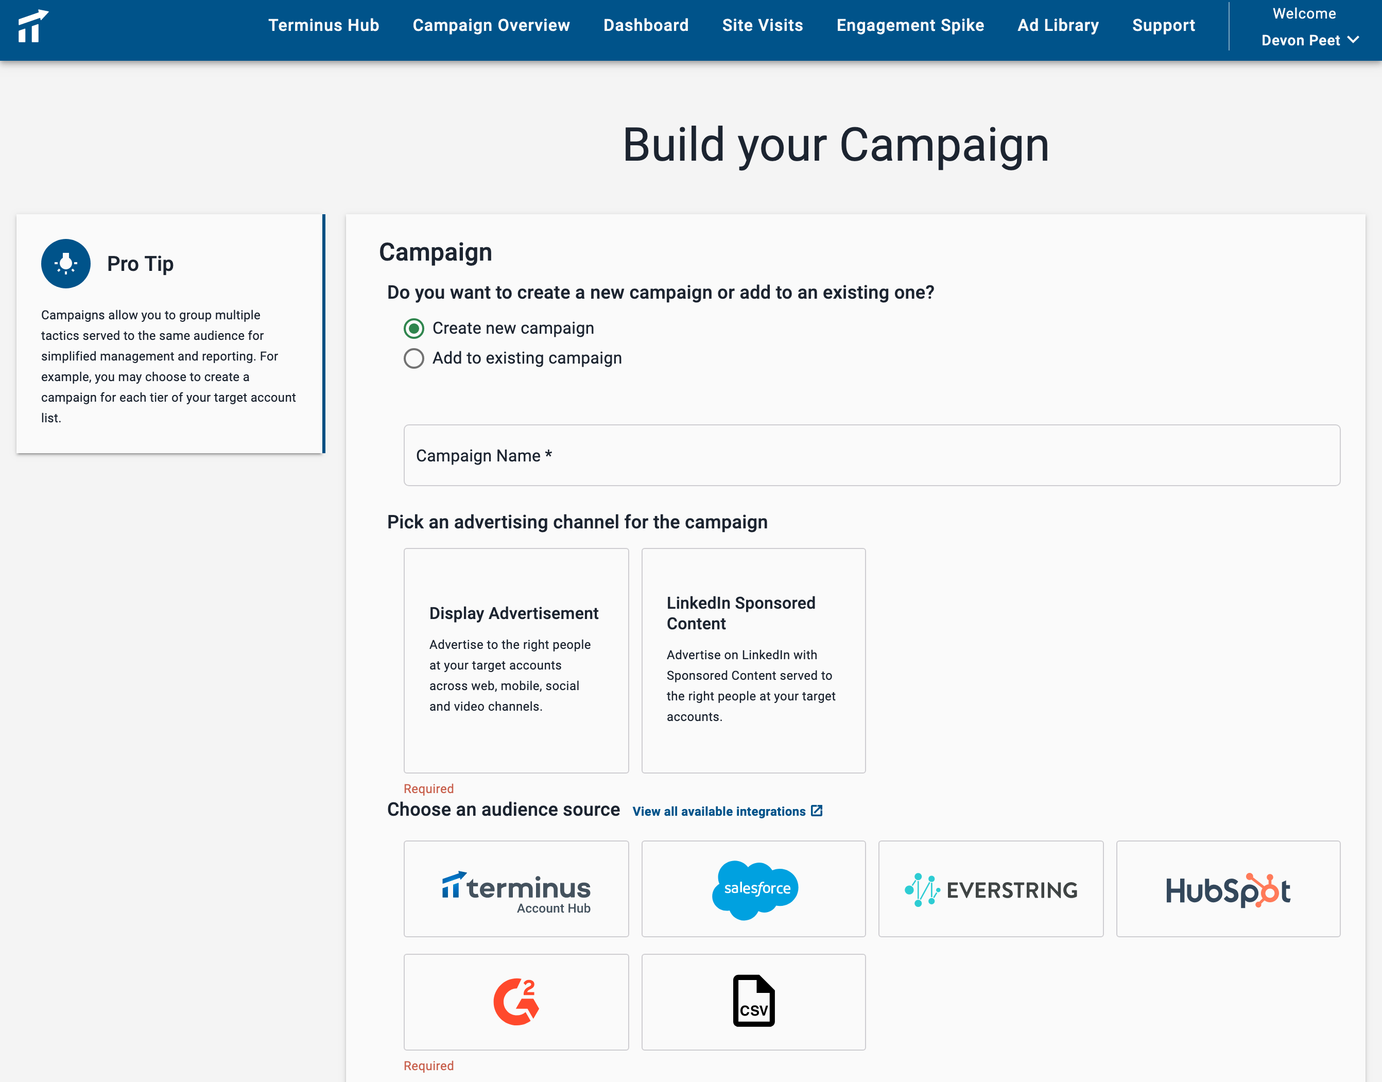Go to Campaign Overview

492,25
